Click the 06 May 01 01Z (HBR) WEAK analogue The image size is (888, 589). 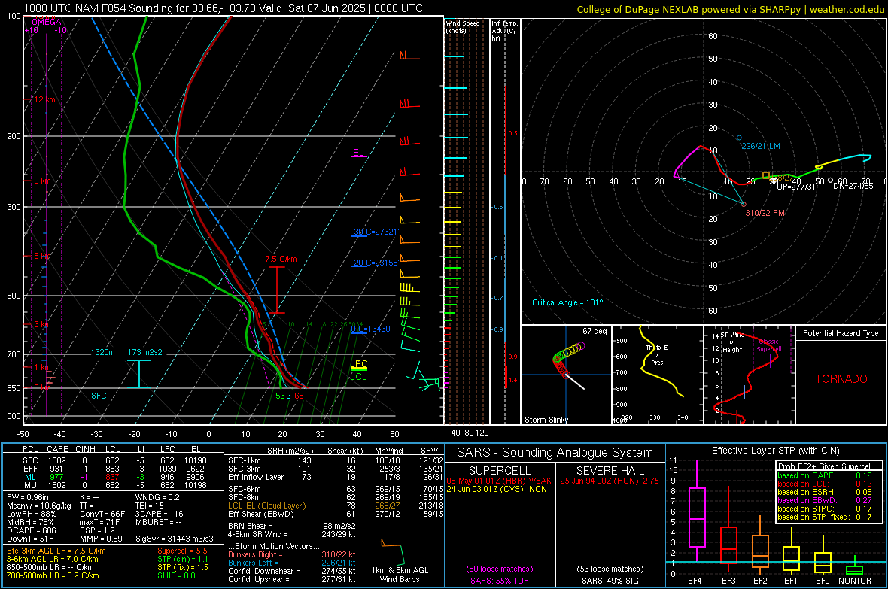[x=498, y=481]
